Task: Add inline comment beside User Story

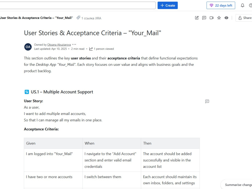Action: [207, 101]
